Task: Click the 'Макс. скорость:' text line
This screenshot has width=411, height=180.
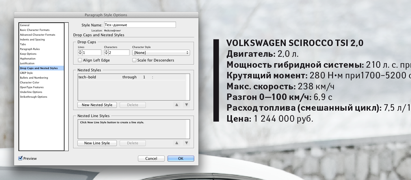Action: (280, 86)
